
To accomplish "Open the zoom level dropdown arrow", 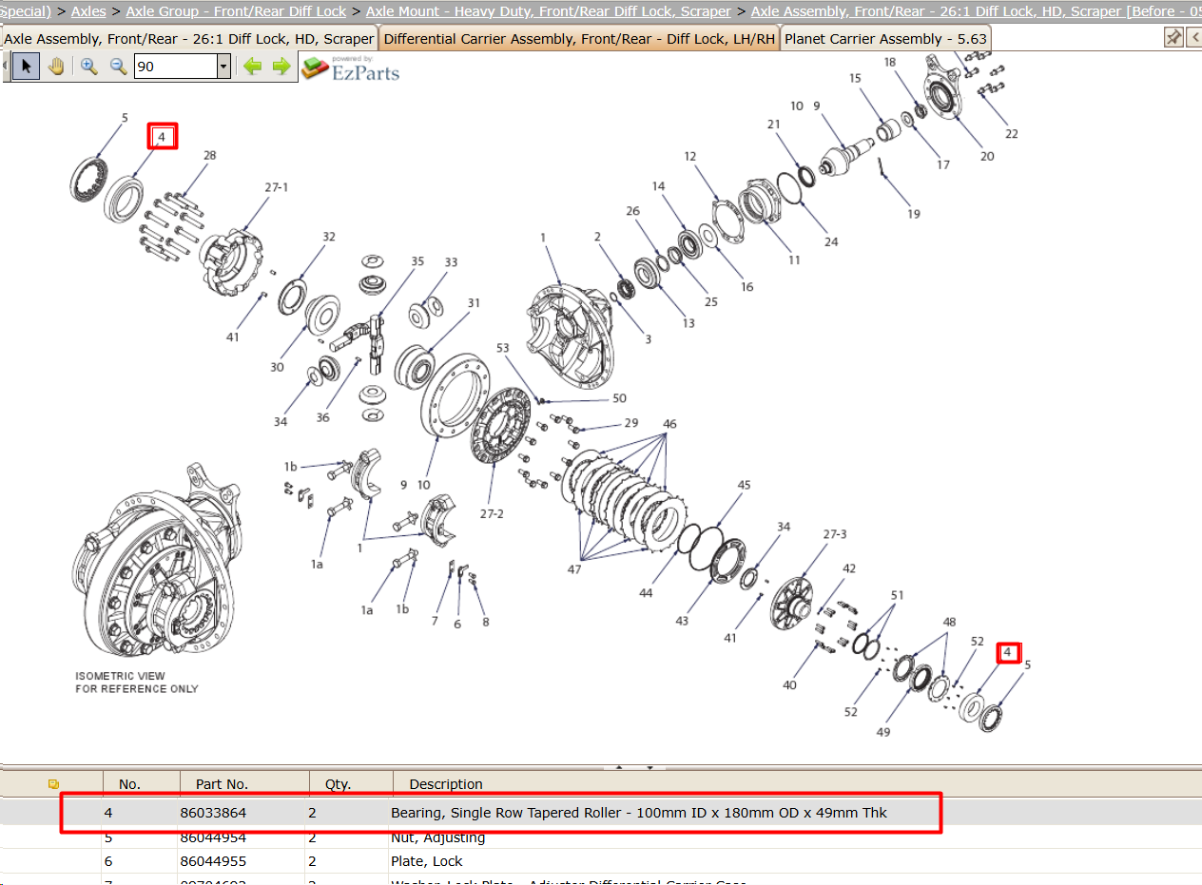I will point(223,67).
